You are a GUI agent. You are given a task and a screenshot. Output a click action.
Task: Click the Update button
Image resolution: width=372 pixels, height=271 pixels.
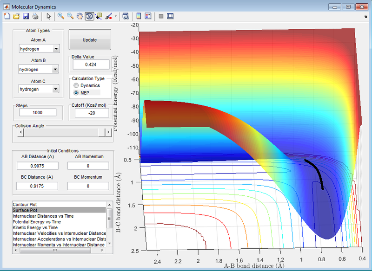pos(90,40)
